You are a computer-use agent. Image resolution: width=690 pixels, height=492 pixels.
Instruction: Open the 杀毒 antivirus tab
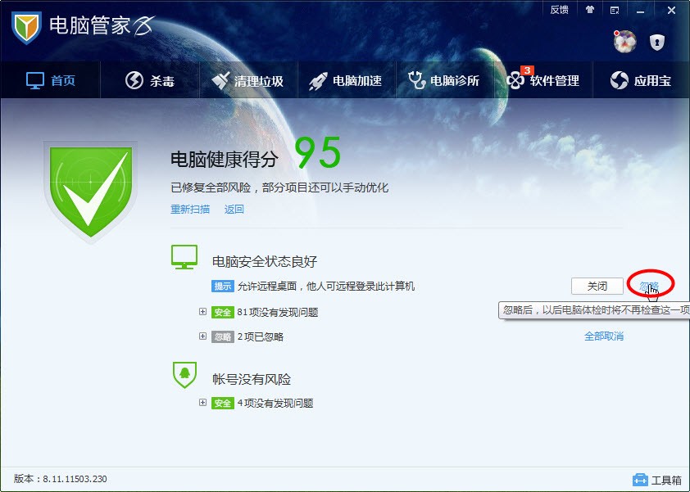click(x=150, y=80)
